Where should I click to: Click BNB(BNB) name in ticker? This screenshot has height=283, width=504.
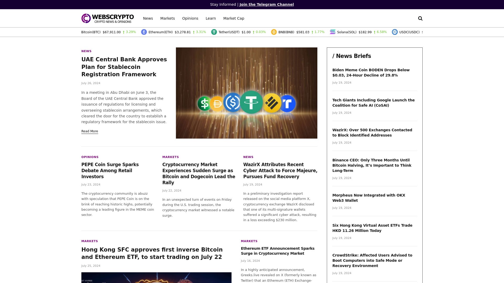point(286,32)
